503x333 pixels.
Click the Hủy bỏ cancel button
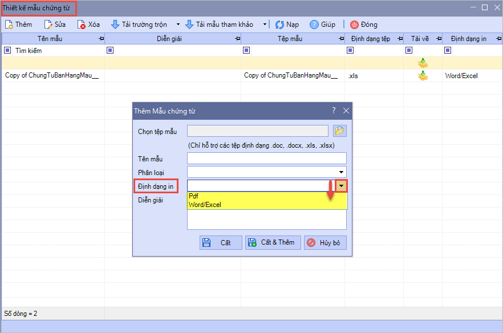click(325, 242)
